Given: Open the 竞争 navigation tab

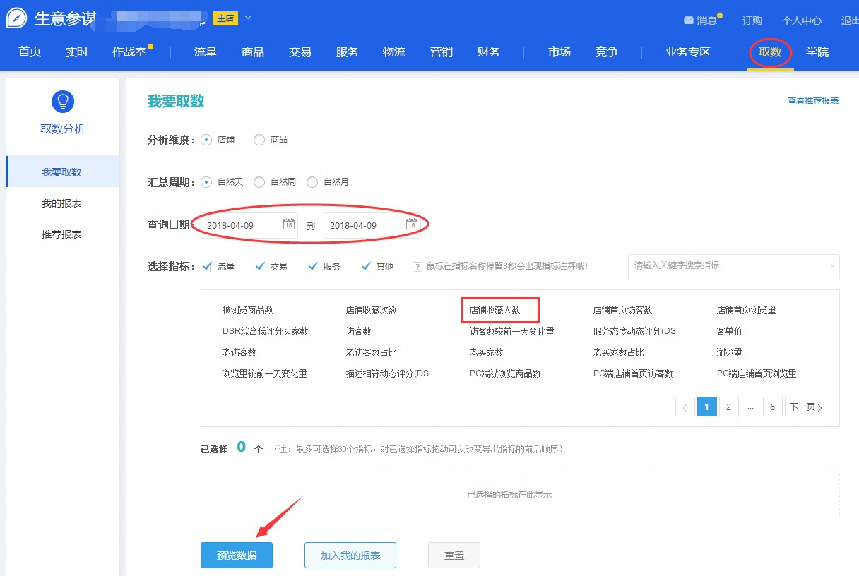Looking at the screenshot, I should 606,52.
